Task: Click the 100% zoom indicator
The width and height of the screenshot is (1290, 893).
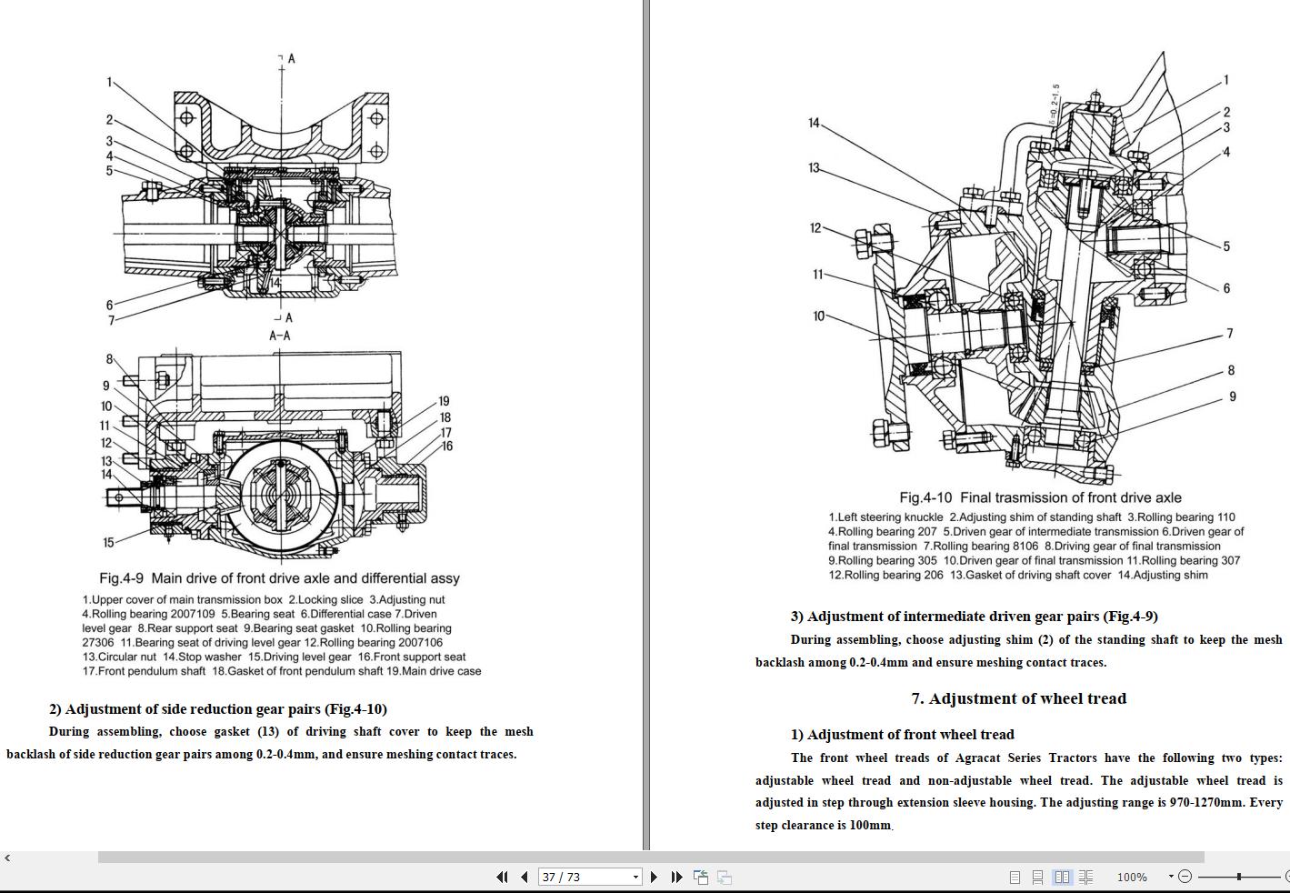Action: [1131, 877]
